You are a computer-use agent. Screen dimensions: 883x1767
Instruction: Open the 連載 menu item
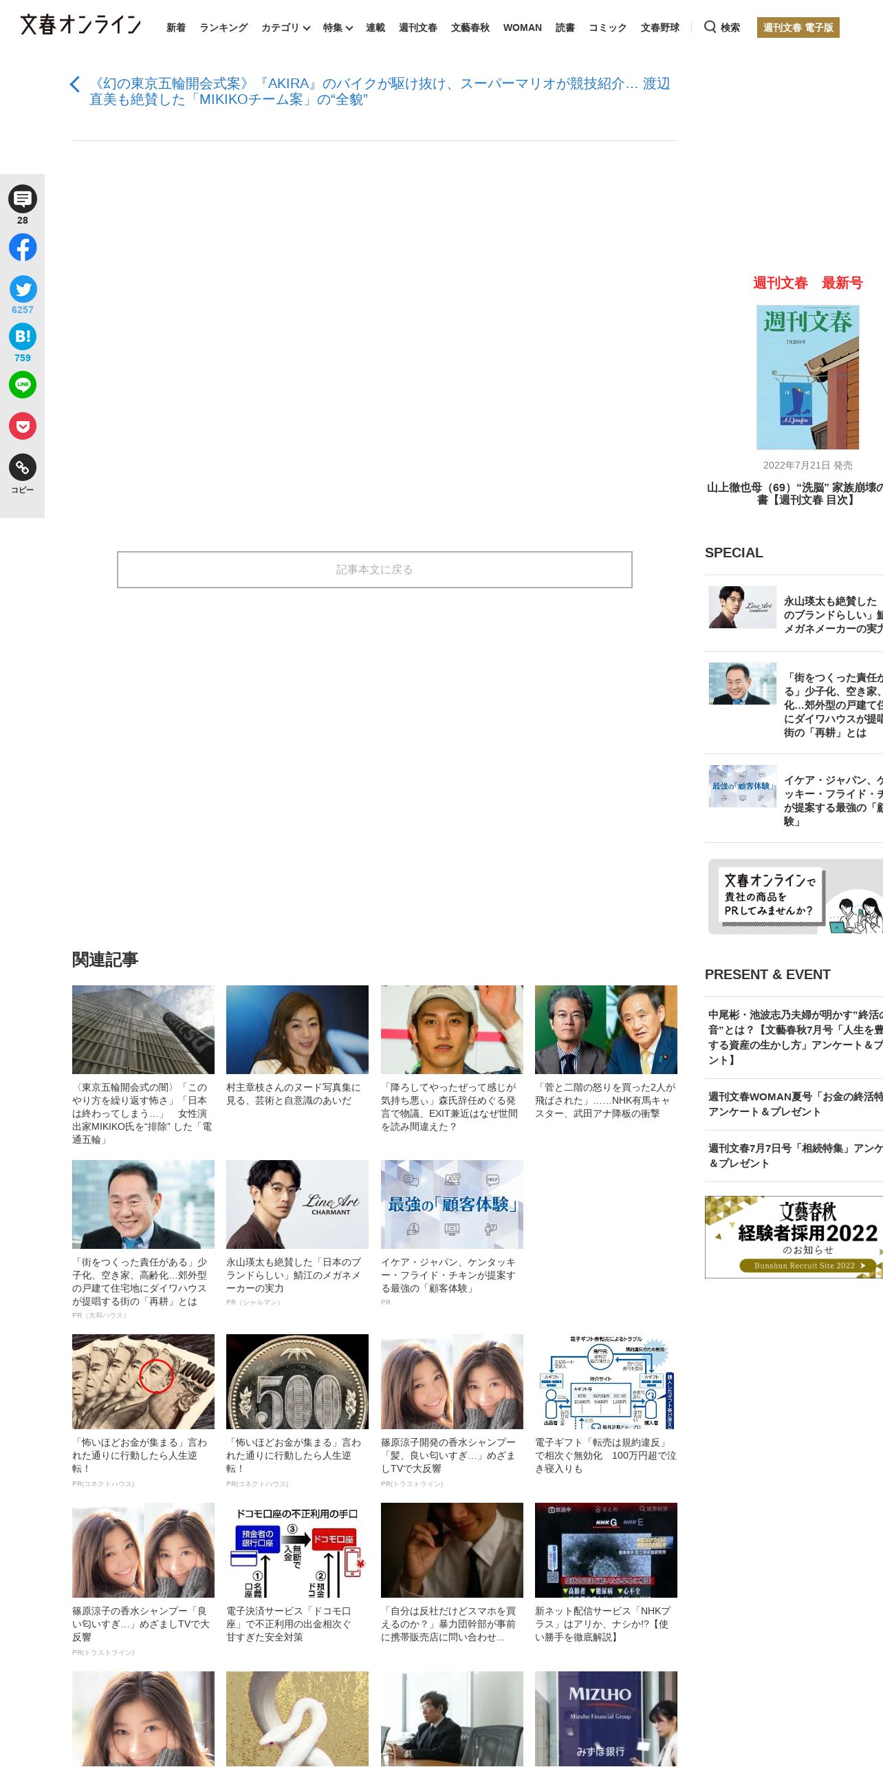click(x=375, y=28)
